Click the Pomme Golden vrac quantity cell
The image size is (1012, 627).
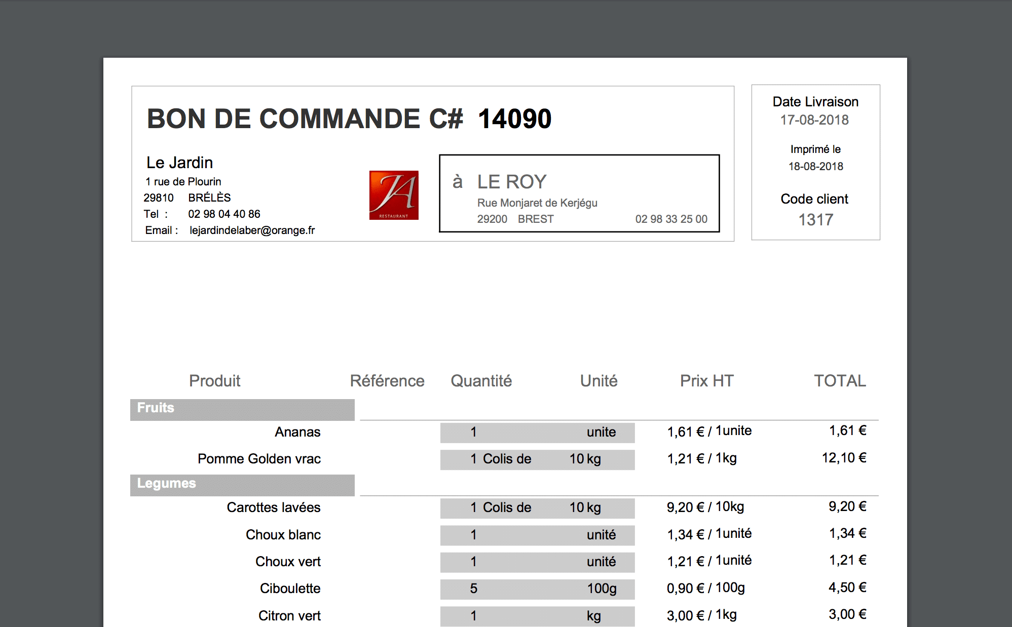[x=537, y=459]
